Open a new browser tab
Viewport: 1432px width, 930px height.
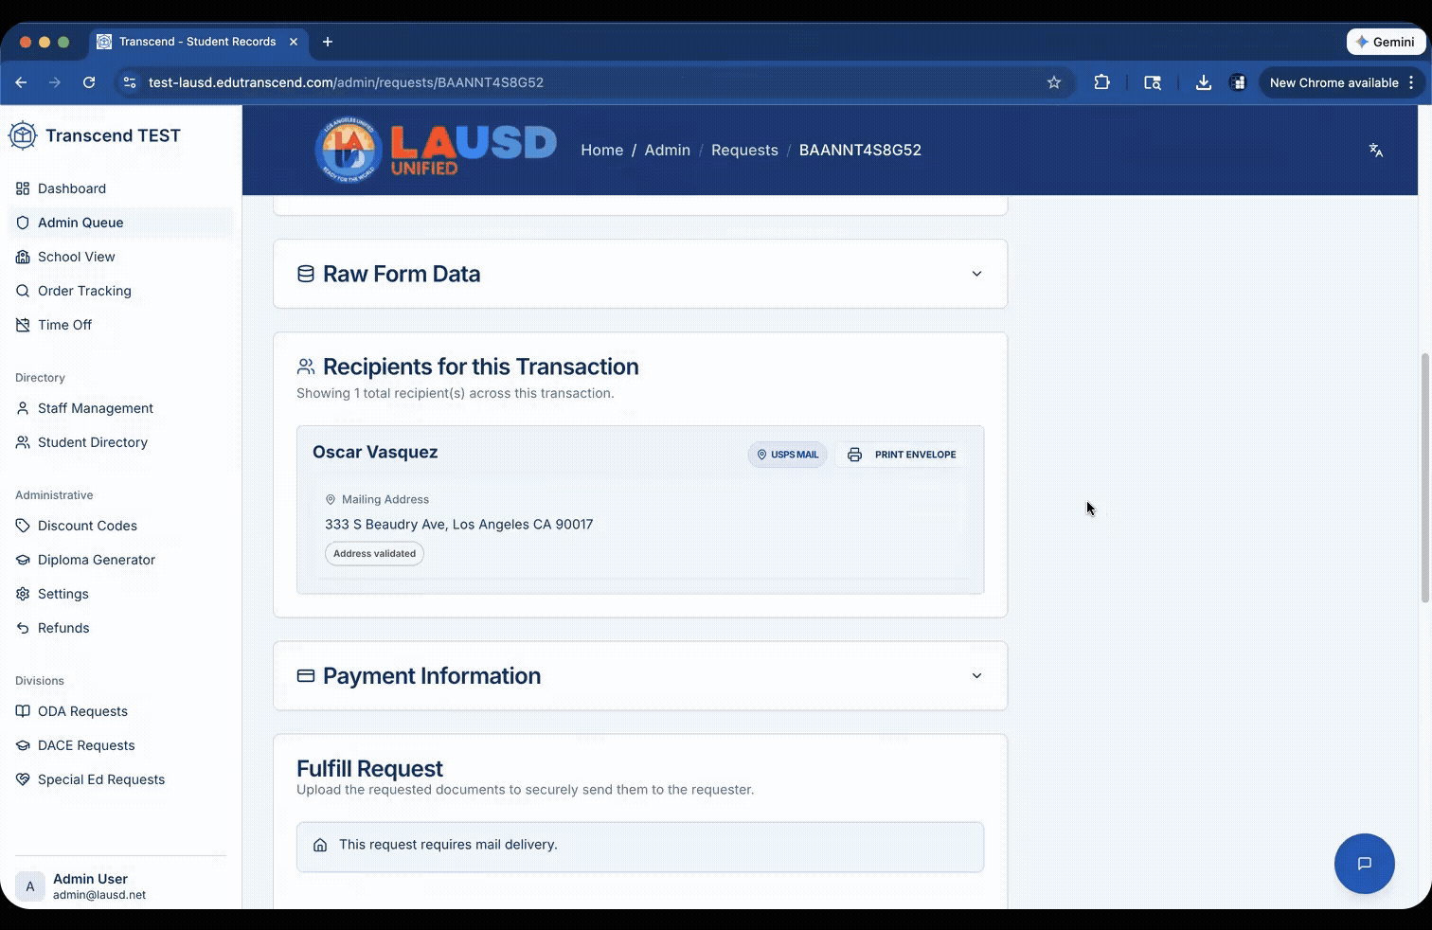(328, 42)
